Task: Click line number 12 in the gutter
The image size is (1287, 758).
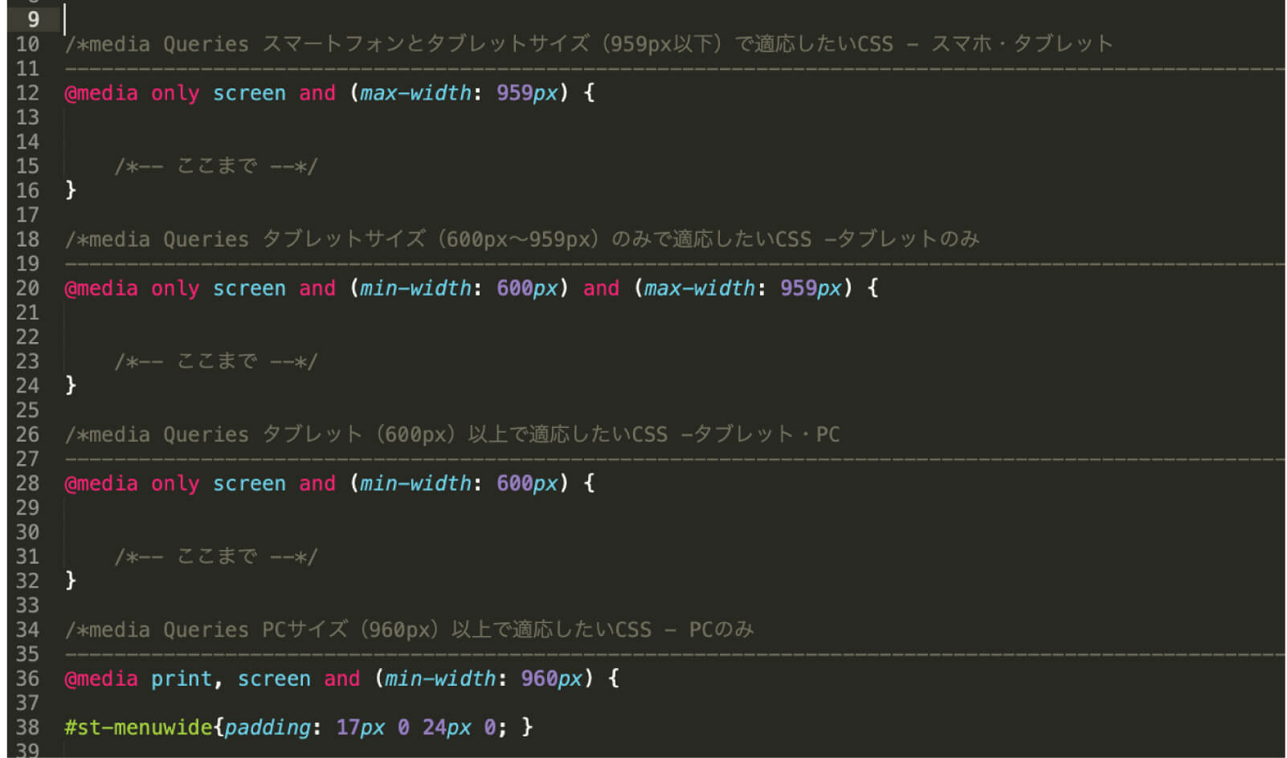Action: (x=27, y=93)
